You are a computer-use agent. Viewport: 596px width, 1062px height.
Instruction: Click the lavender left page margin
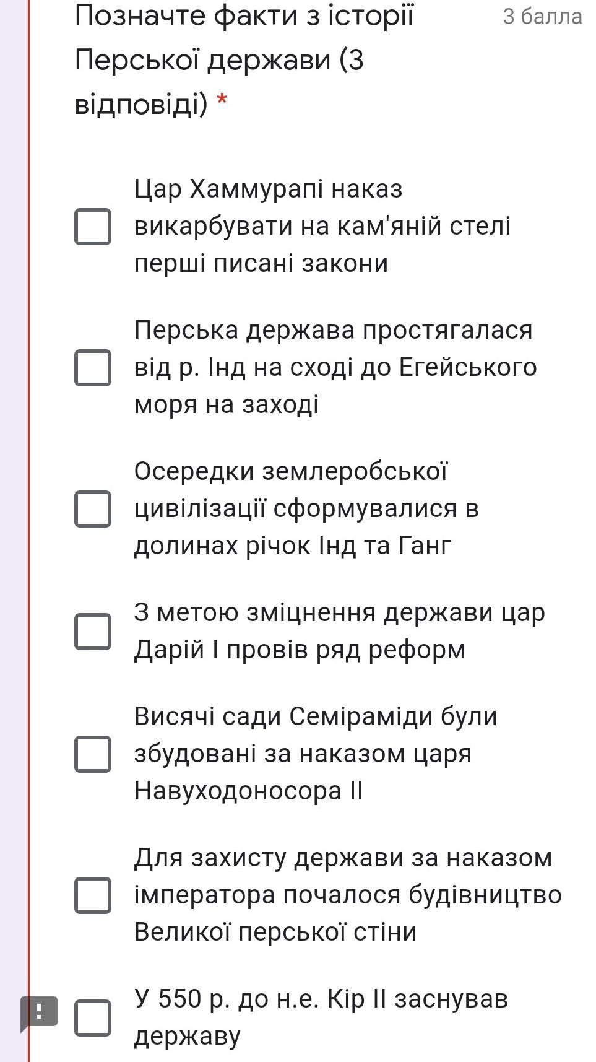[x=12, y=495]
